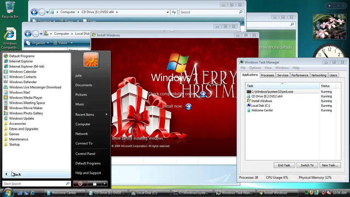Open the shutdown options arrow
Viewport: 350px width, 197px height.
point(105,184)
